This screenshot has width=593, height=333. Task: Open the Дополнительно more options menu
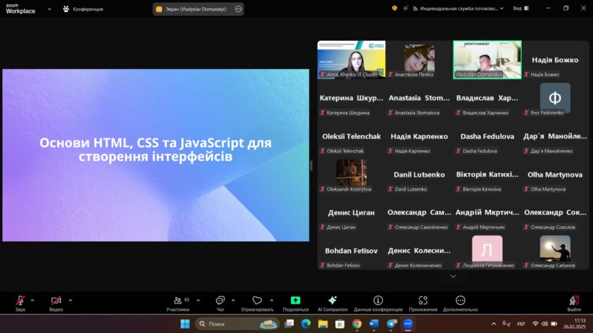tap(460, 303)
